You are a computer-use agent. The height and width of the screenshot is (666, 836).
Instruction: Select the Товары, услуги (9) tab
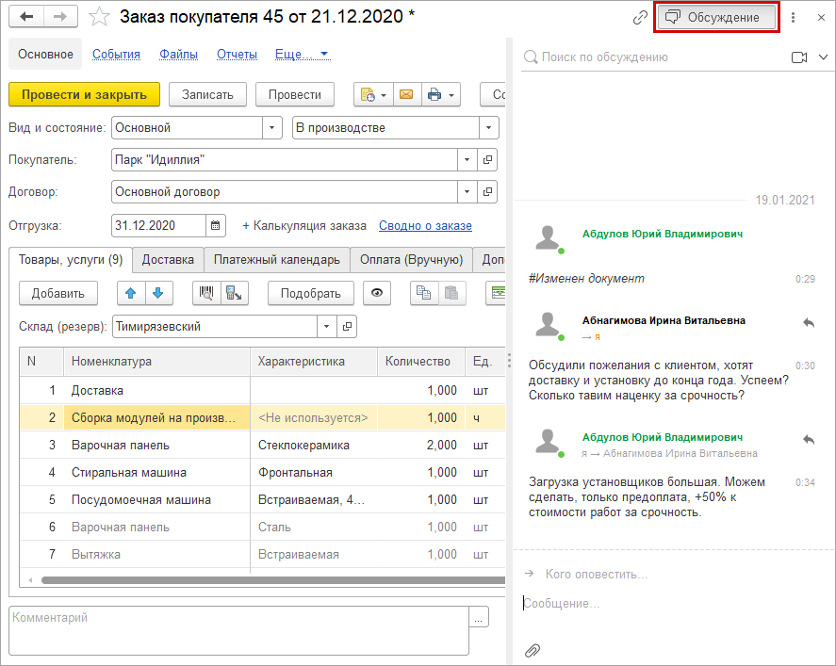click(71, 259)
